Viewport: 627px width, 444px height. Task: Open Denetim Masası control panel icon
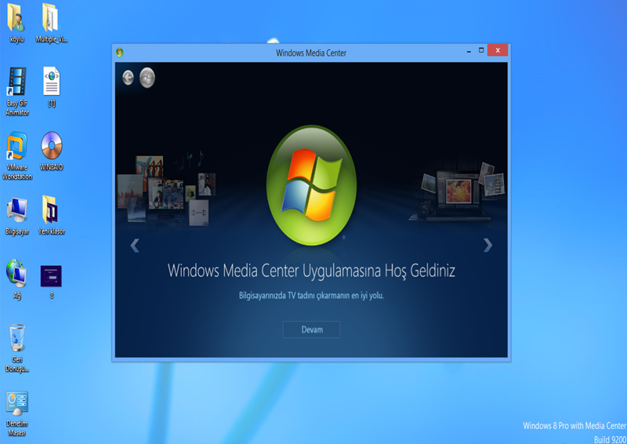(x=17, y=413)
